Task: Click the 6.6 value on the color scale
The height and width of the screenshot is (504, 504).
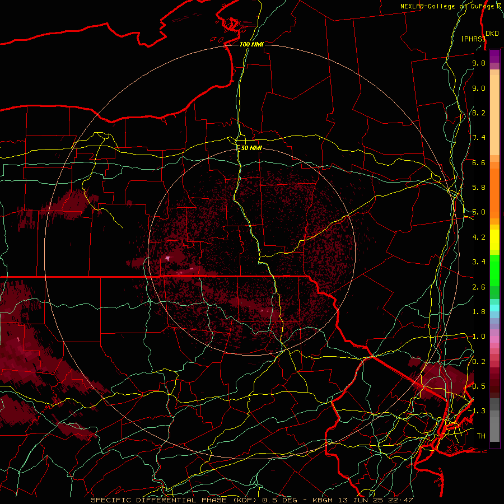Action: click(x=479, y=162)
